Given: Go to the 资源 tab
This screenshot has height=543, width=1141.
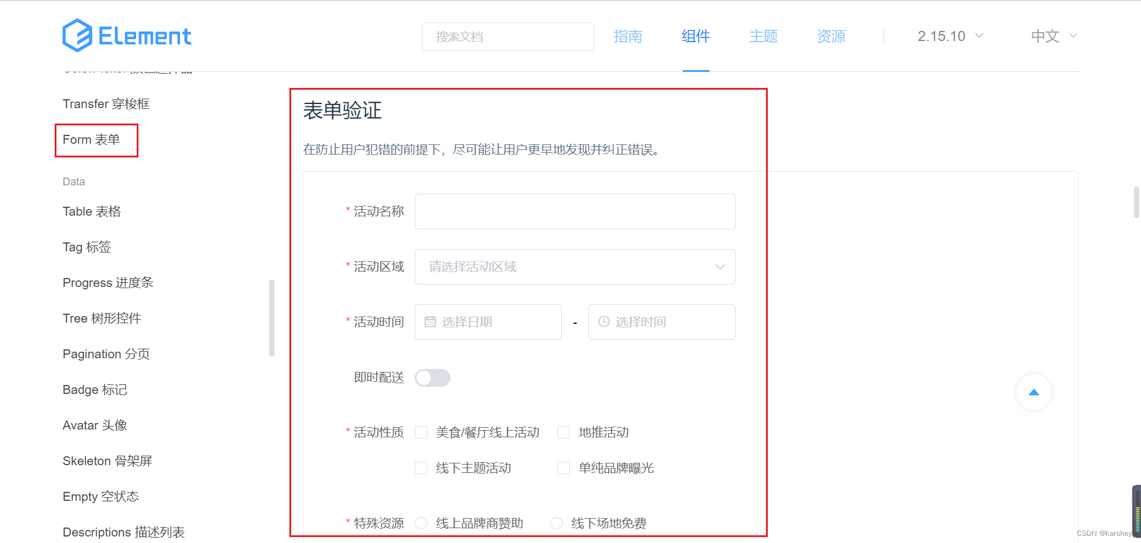Looking at the screenshot, I should [831, 36].
